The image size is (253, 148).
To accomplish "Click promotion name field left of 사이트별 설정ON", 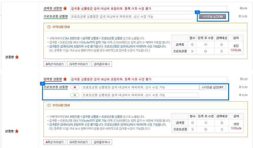I will tap(133, 17).
